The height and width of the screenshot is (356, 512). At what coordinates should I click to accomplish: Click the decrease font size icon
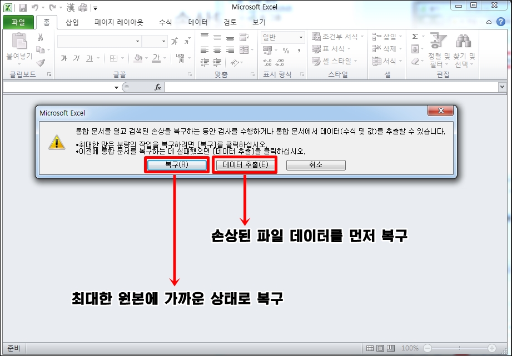coord(187,42)
